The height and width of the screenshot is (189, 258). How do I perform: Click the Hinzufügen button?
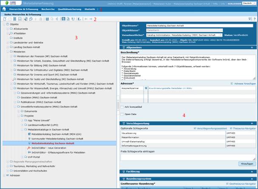pos(247,164)
